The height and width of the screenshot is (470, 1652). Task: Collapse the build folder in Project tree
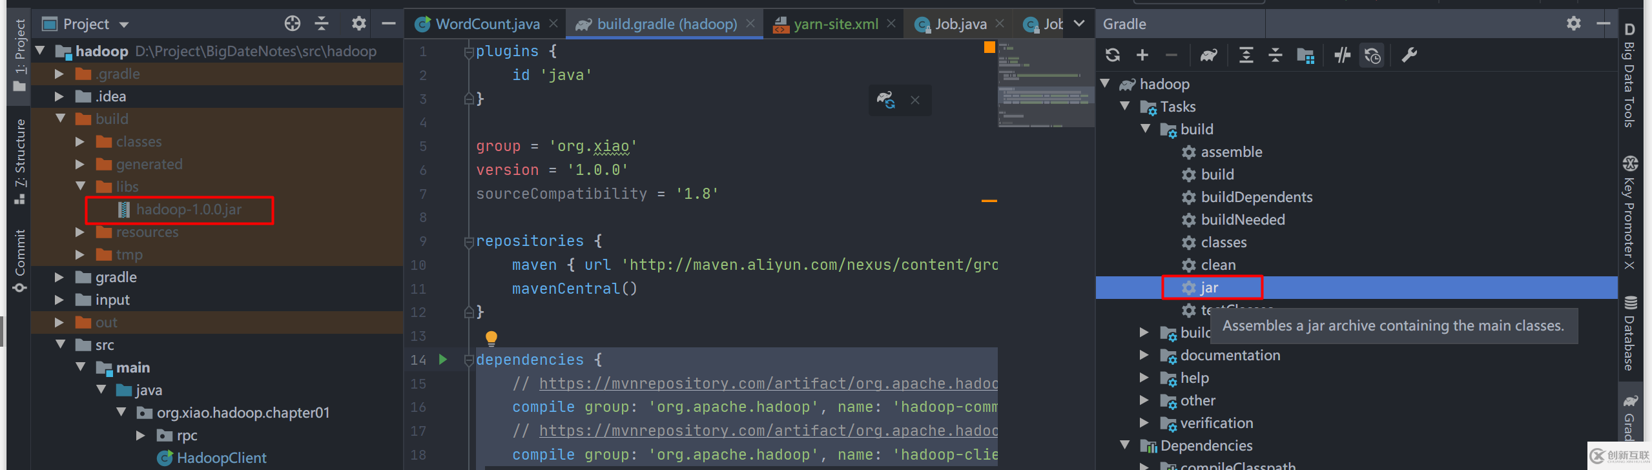(61, 118)
